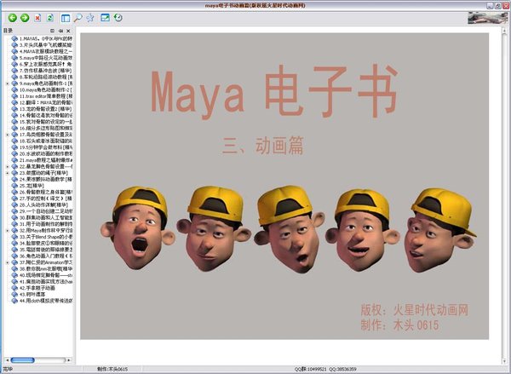Open chapter 6.穿上衣服感觉真好
The image size is (511, 374).
click(x=46, y=64)
